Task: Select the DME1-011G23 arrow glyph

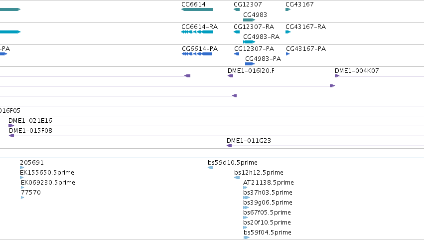Action: (x=229, y=146)
